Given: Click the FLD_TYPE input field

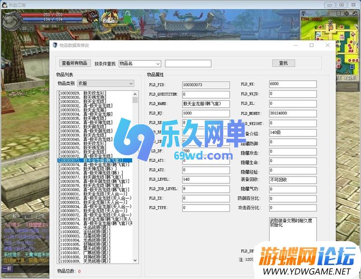Looking at the screenshot, I should (206, 208).
